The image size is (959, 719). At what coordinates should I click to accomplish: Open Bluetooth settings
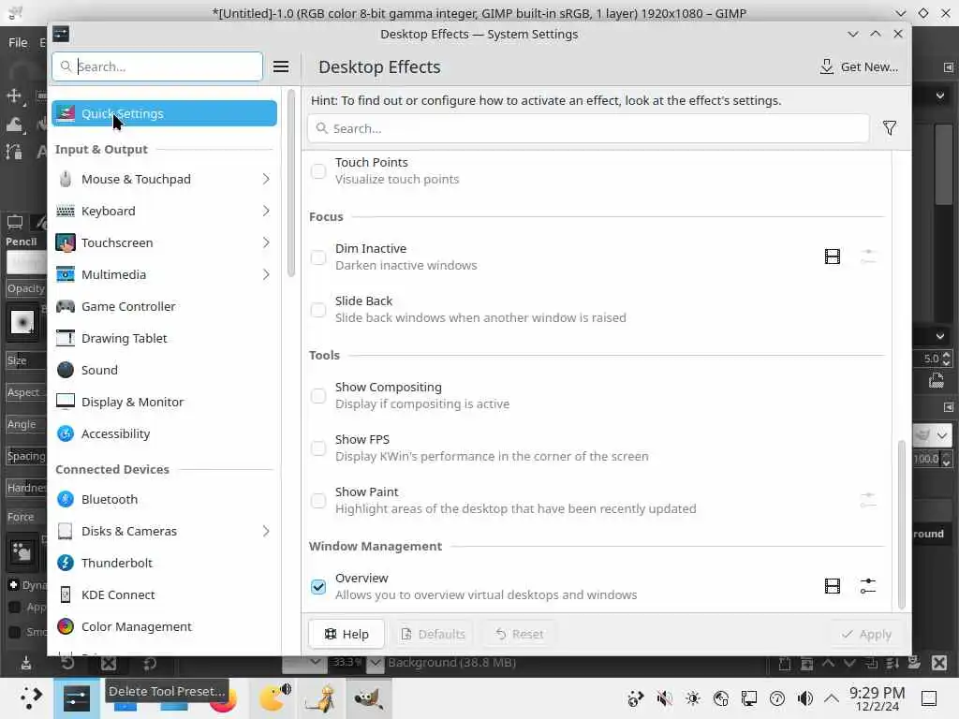[165, 500]
